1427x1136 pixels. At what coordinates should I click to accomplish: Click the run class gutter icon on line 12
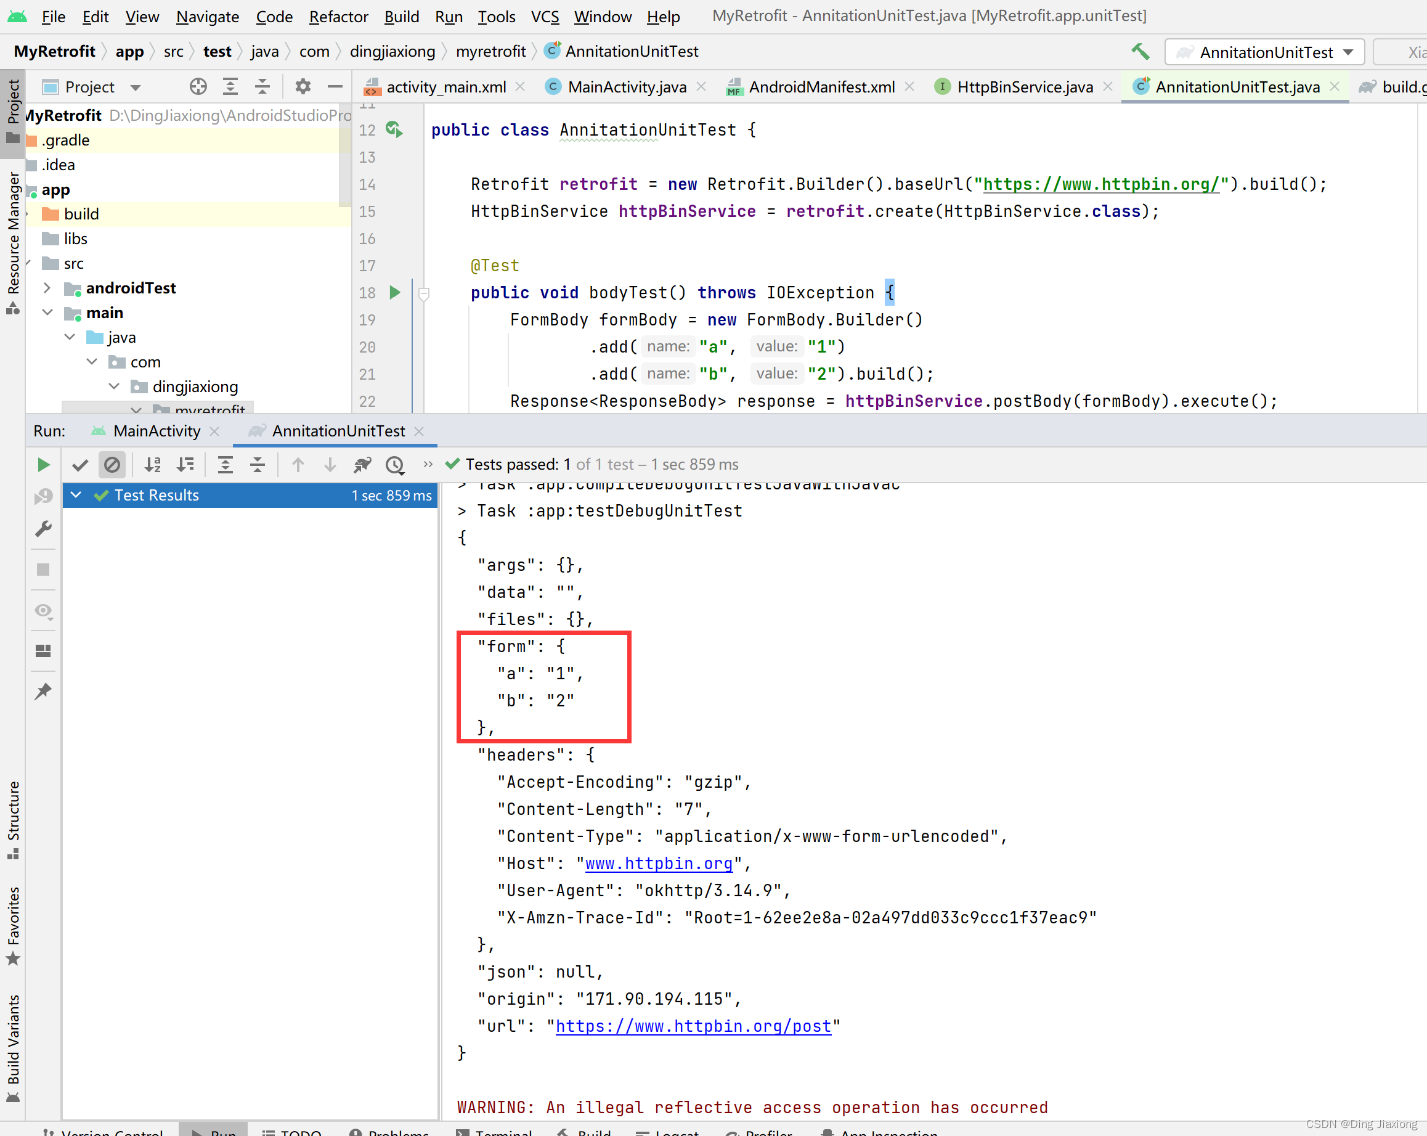click(394, 130)
